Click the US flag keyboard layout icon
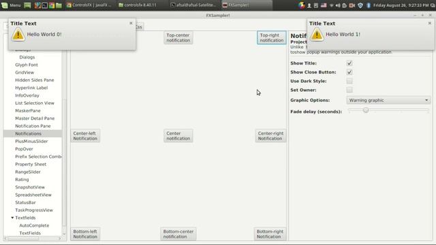 324,5
